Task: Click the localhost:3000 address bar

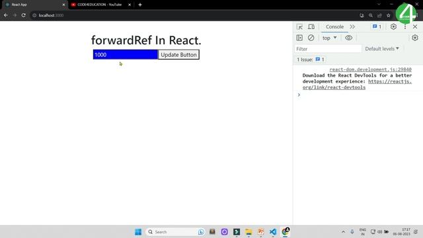Action: (194, 15)
